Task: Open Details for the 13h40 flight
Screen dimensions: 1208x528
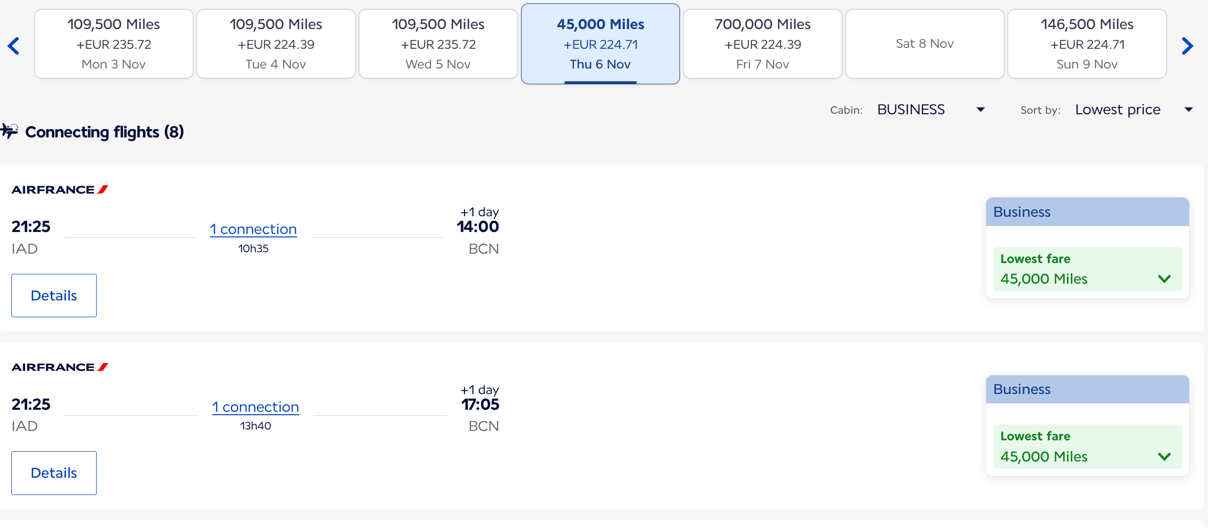Action: point(54,473)
